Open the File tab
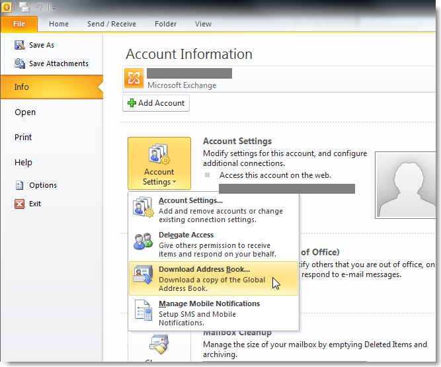 19,24
